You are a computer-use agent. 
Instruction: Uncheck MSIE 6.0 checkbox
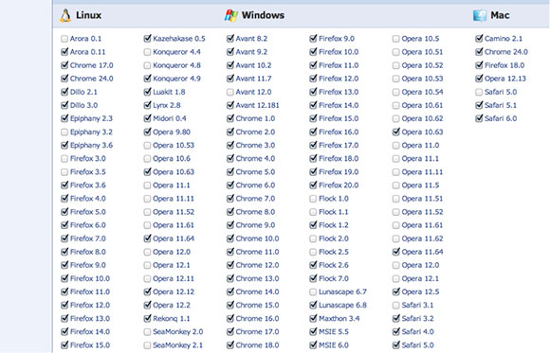point(313,344)
